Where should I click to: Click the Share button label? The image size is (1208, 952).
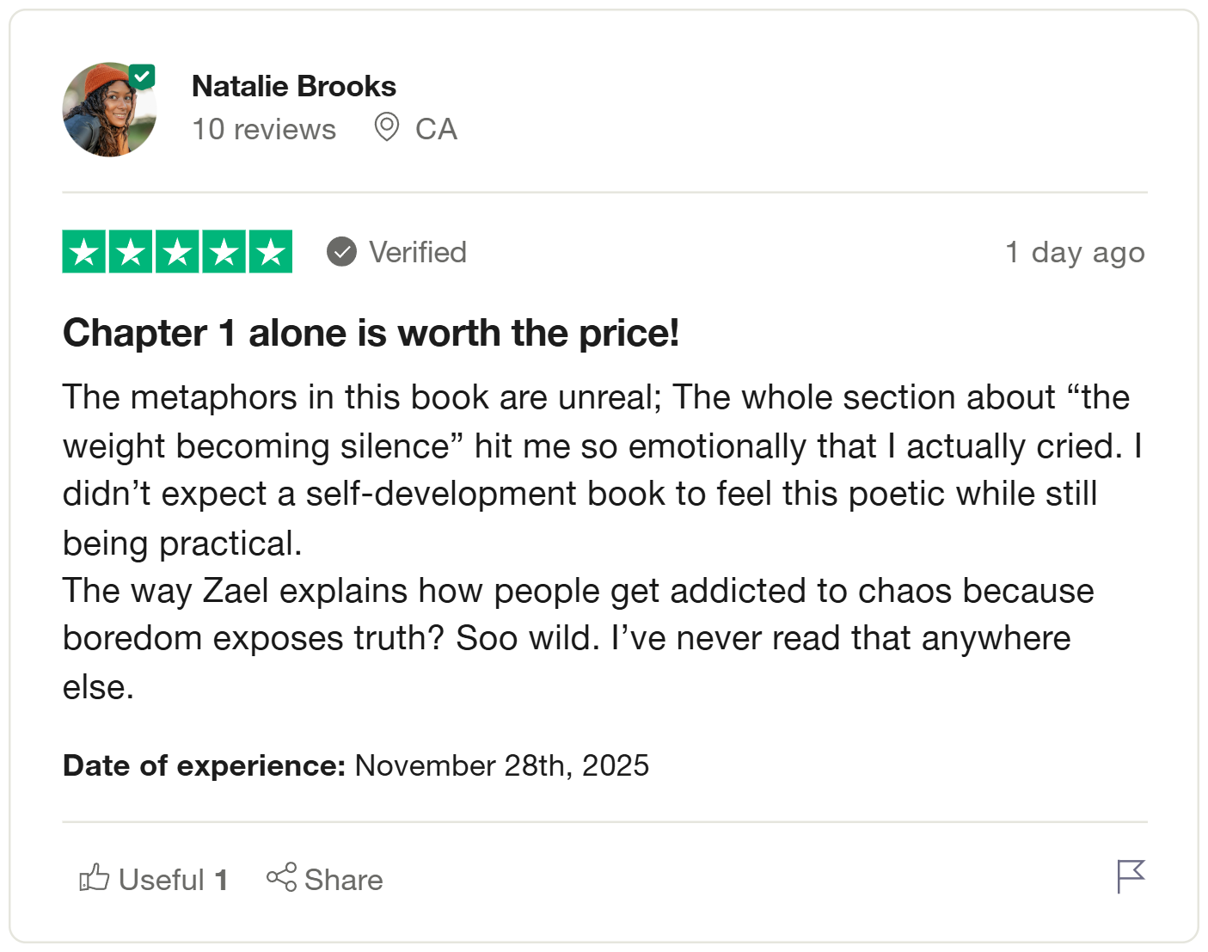point(344,880)
